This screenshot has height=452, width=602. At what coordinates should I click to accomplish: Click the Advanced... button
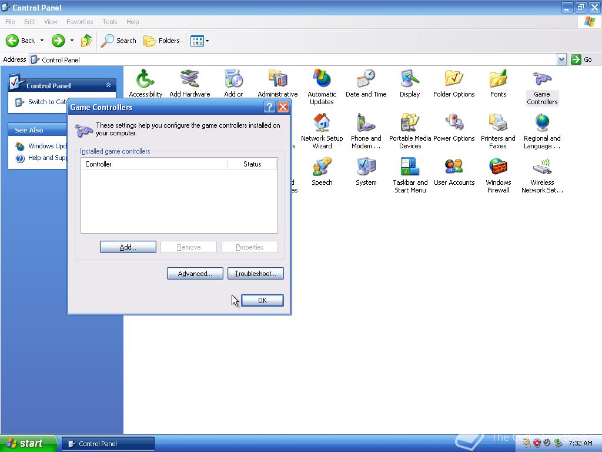195,274
